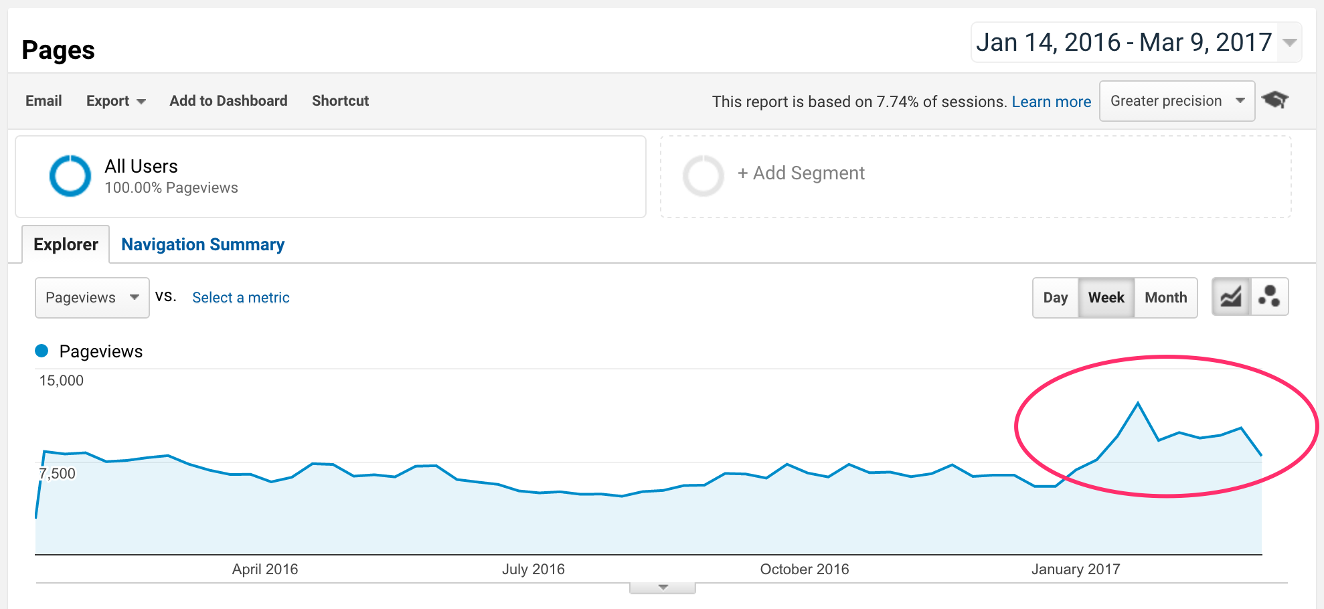Set chart granularity to Month

click(1165, 298)
